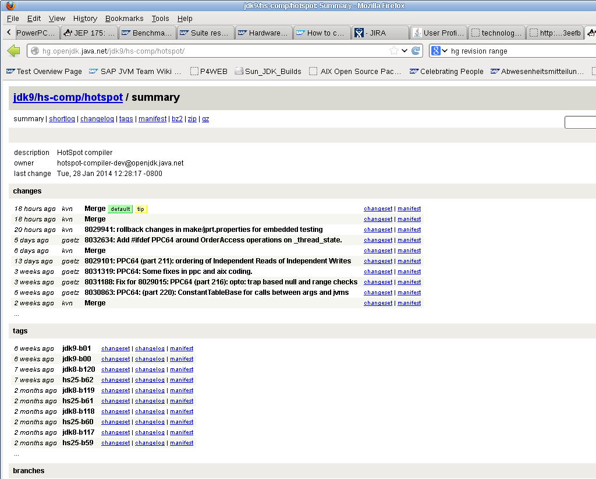Open changeset for the 8030863 commit
The height and width of the screenshot is (479, 596).
(x=378, y=293)
